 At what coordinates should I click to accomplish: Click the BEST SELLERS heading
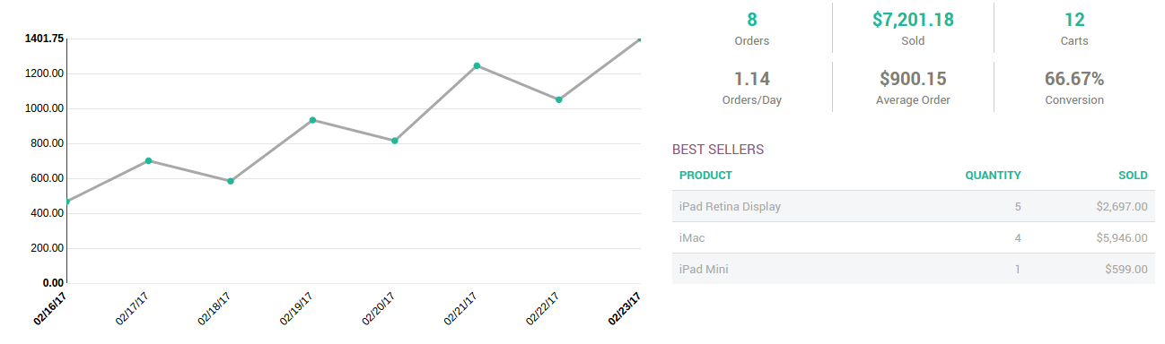(718, 150)
